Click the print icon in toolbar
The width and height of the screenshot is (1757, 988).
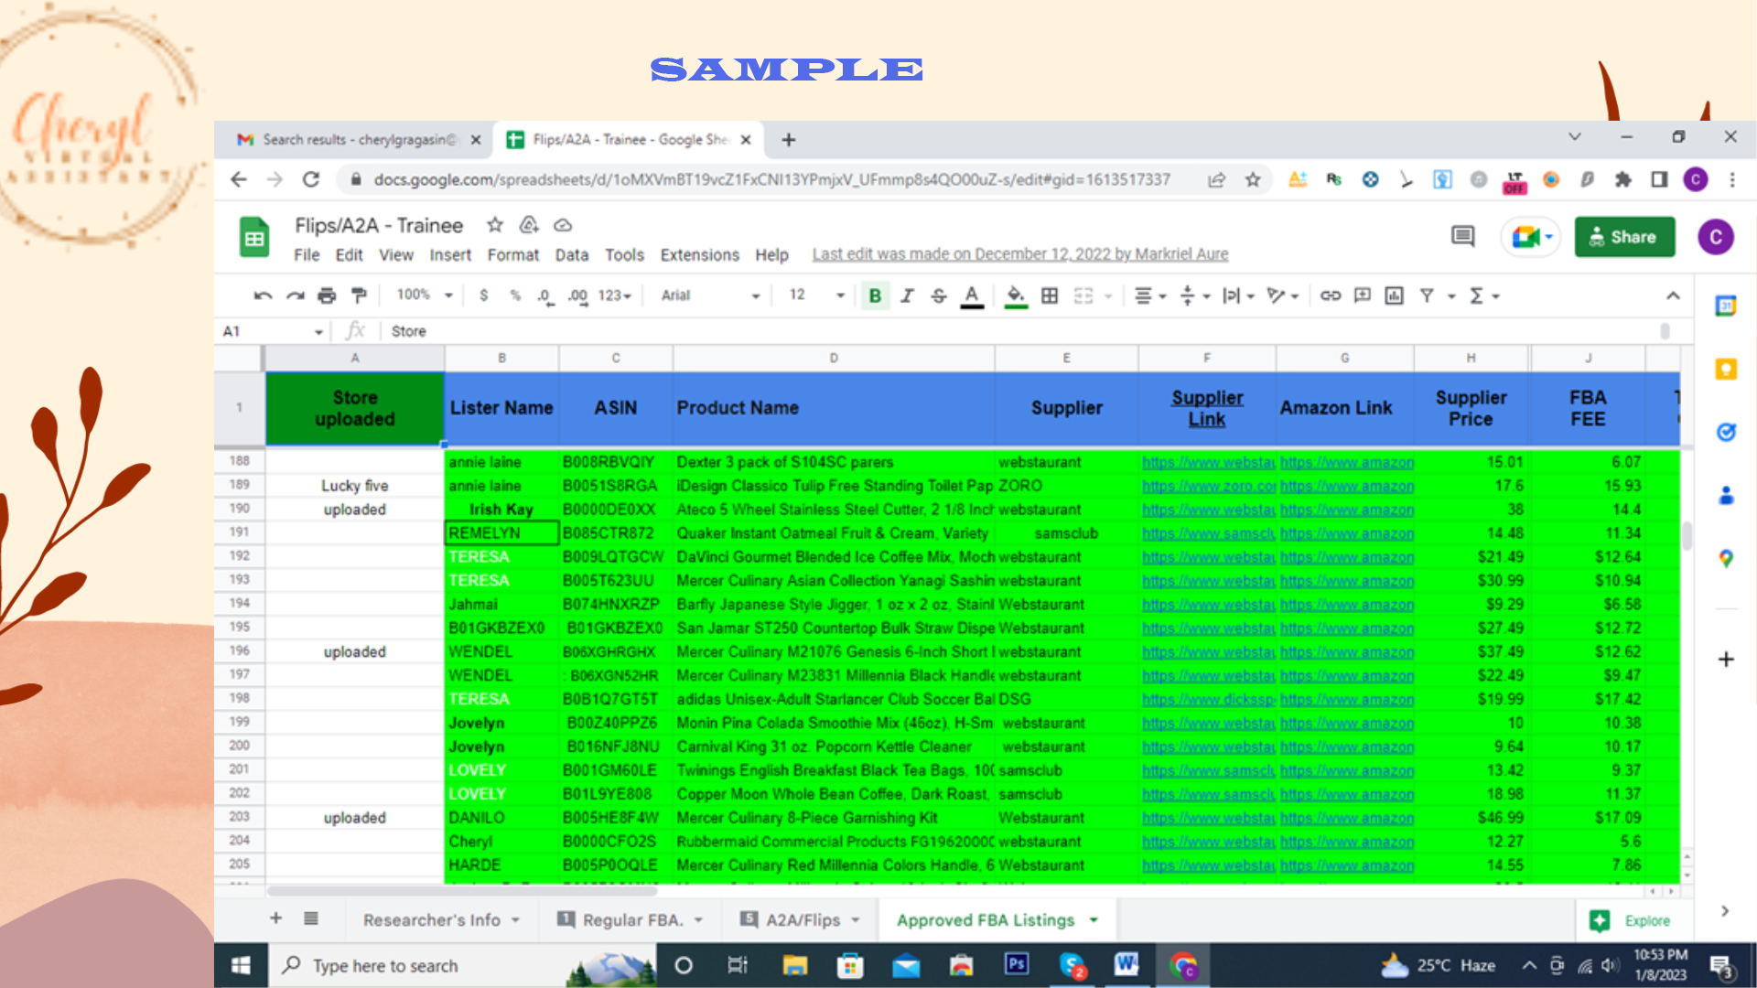coord(327,295)
